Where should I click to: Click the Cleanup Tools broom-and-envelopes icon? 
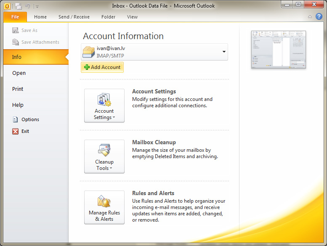pyautogui.click(x=104, y=150)
